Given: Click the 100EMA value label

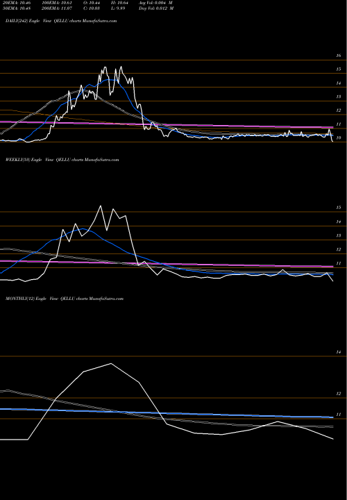Looking at the screenshot, I should pos(56,3).
